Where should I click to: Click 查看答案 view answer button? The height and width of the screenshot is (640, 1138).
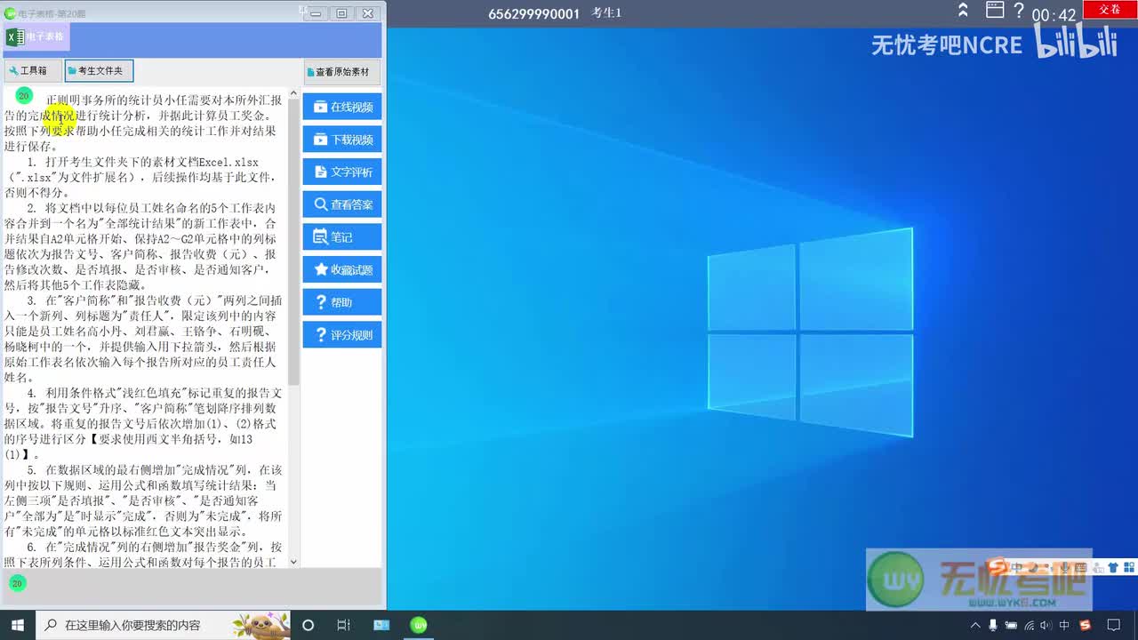coord(342,204)
